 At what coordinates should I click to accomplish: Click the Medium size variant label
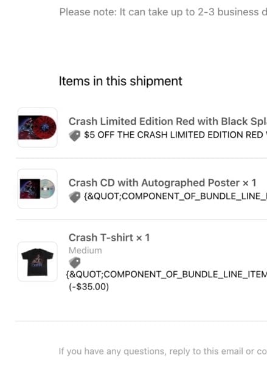(85, 250)
